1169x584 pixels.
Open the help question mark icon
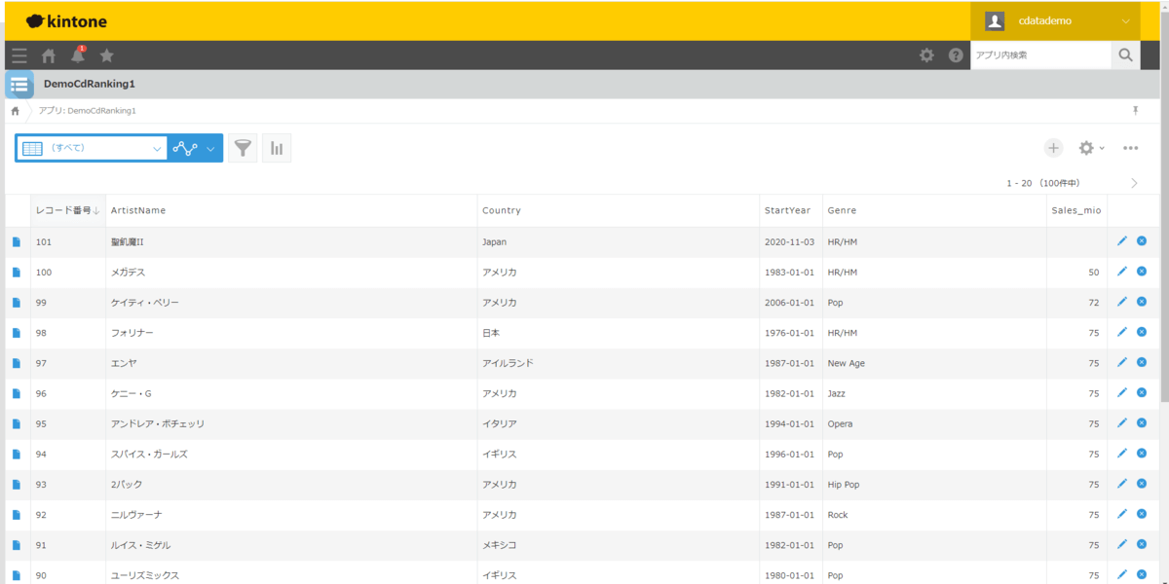[x=956, y=55]
